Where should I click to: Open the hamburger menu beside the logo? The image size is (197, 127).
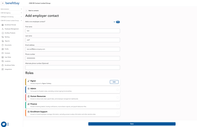3,3
